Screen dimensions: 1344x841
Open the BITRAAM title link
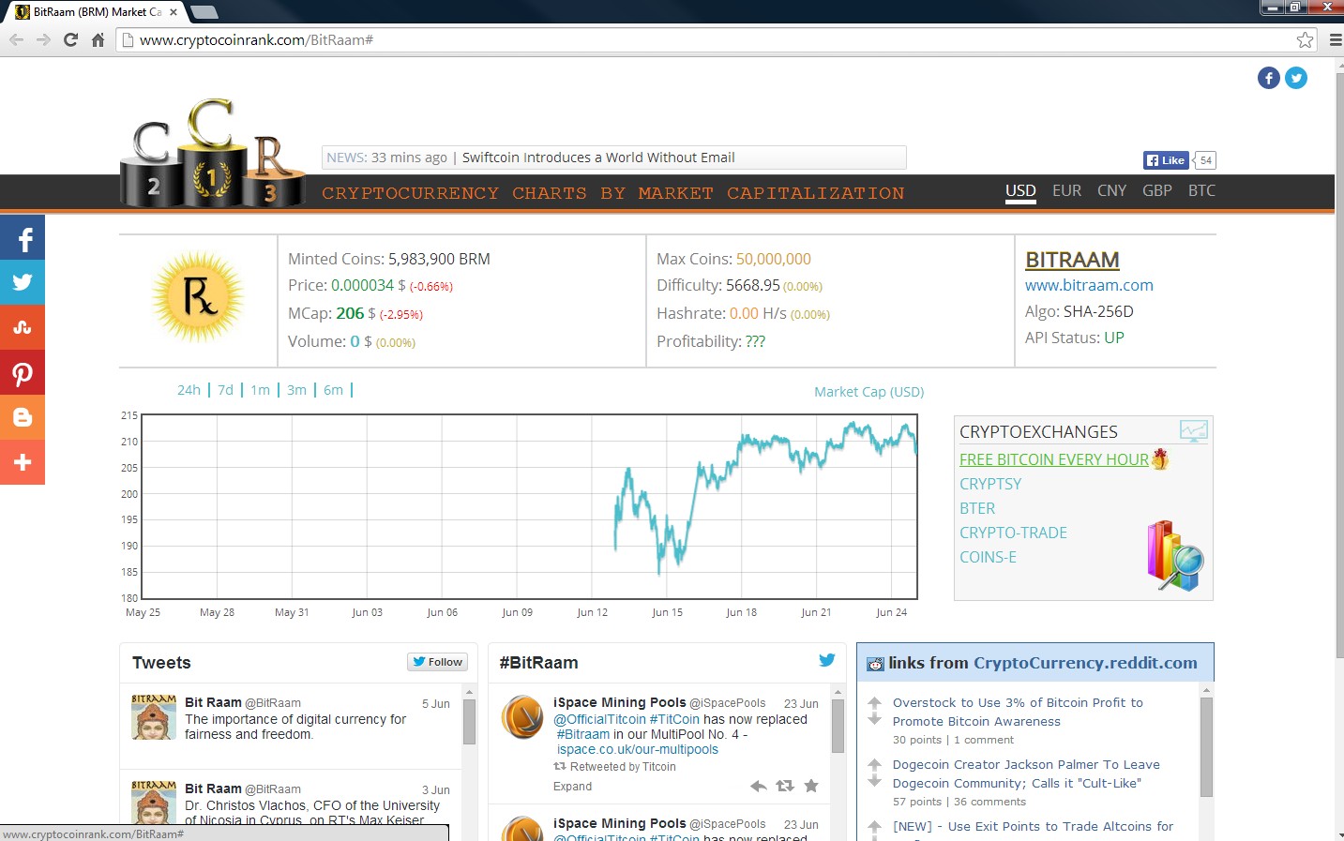1072,260
